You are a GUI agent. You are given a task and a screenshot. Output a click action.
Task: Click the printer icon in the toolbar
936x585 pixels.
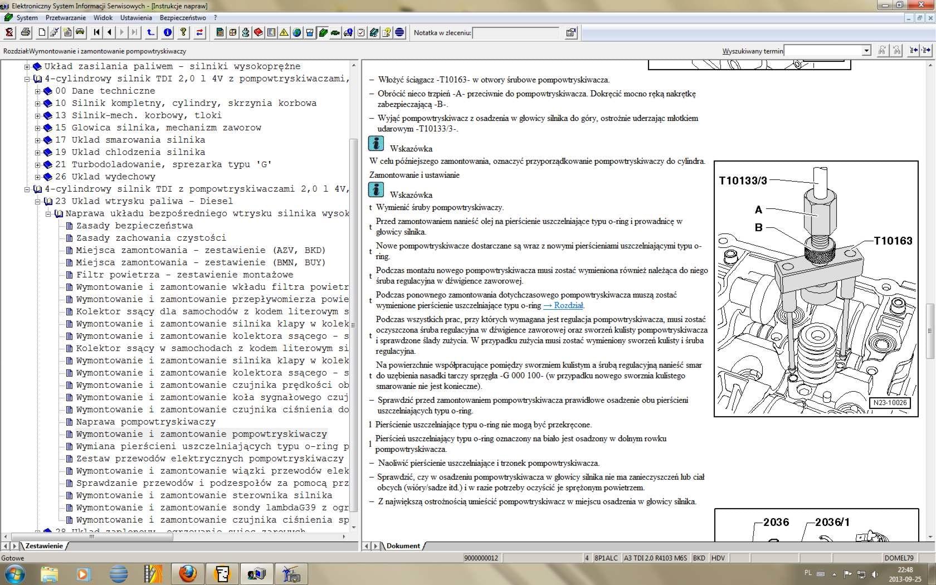pyautogui.click(x=25, y=32)
